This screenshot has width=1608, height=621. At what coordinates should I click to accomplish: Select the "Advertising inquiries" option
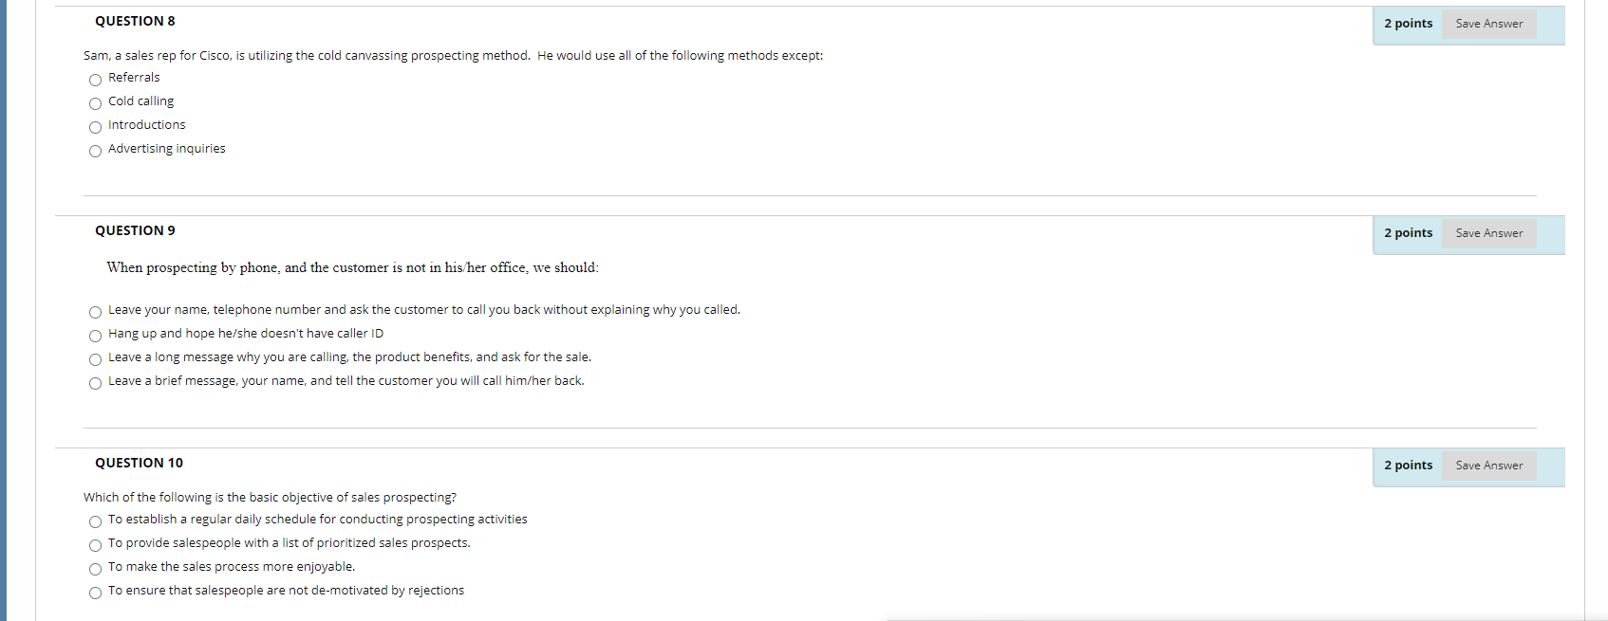(x=95, y=151)
